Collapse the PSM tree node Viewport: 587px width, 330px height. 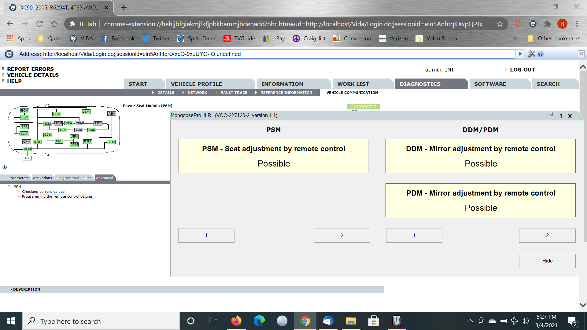pos(9,187)
